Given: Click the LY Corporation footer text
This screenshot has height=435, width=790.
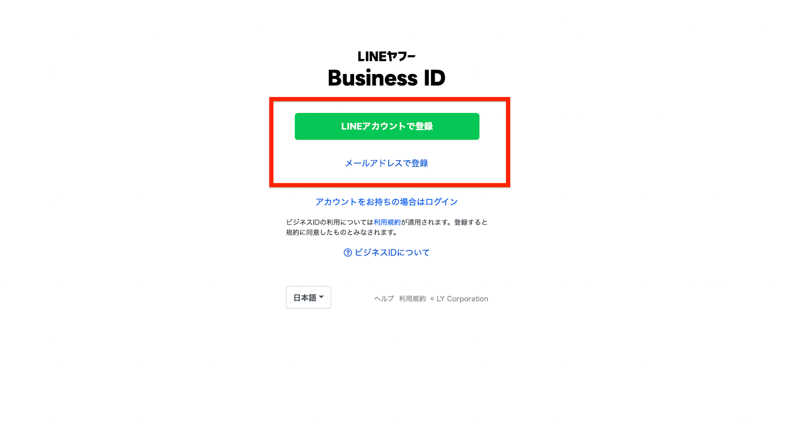Looking at the screenshot, I should (x=462, y=299).
